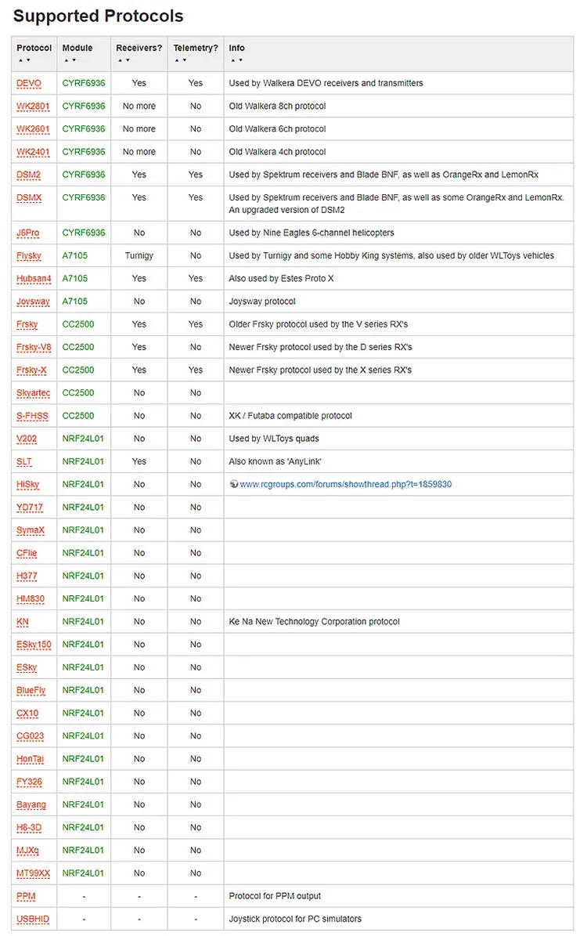Viewport: 587px width, 936px height.
Task: Open the PPM protocol link
Action: click(26, 896)
